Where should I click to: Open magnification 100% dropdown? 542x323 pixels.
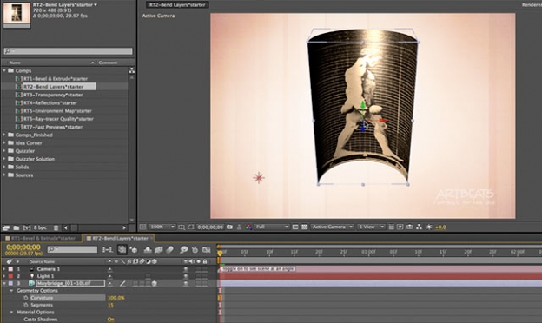pos(162,227)
